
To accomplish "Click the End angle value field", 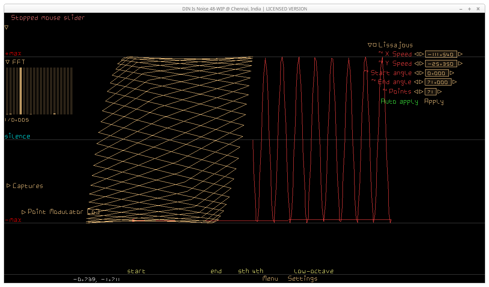I will click(438, 82).
